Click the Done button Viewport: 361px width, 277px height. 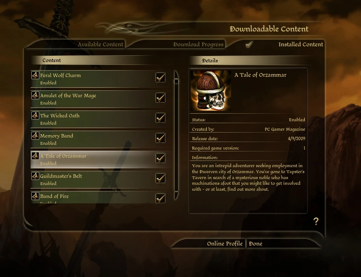click(x=256, y=243)
